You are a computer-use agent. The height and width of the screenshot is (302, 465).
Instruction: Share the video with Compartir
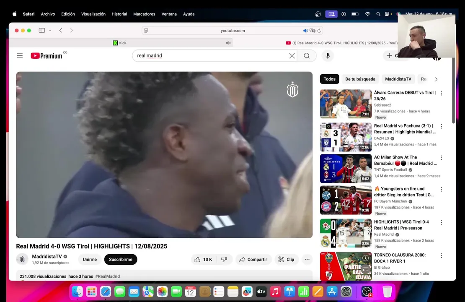pyautogui.click(x=253, y=259)
